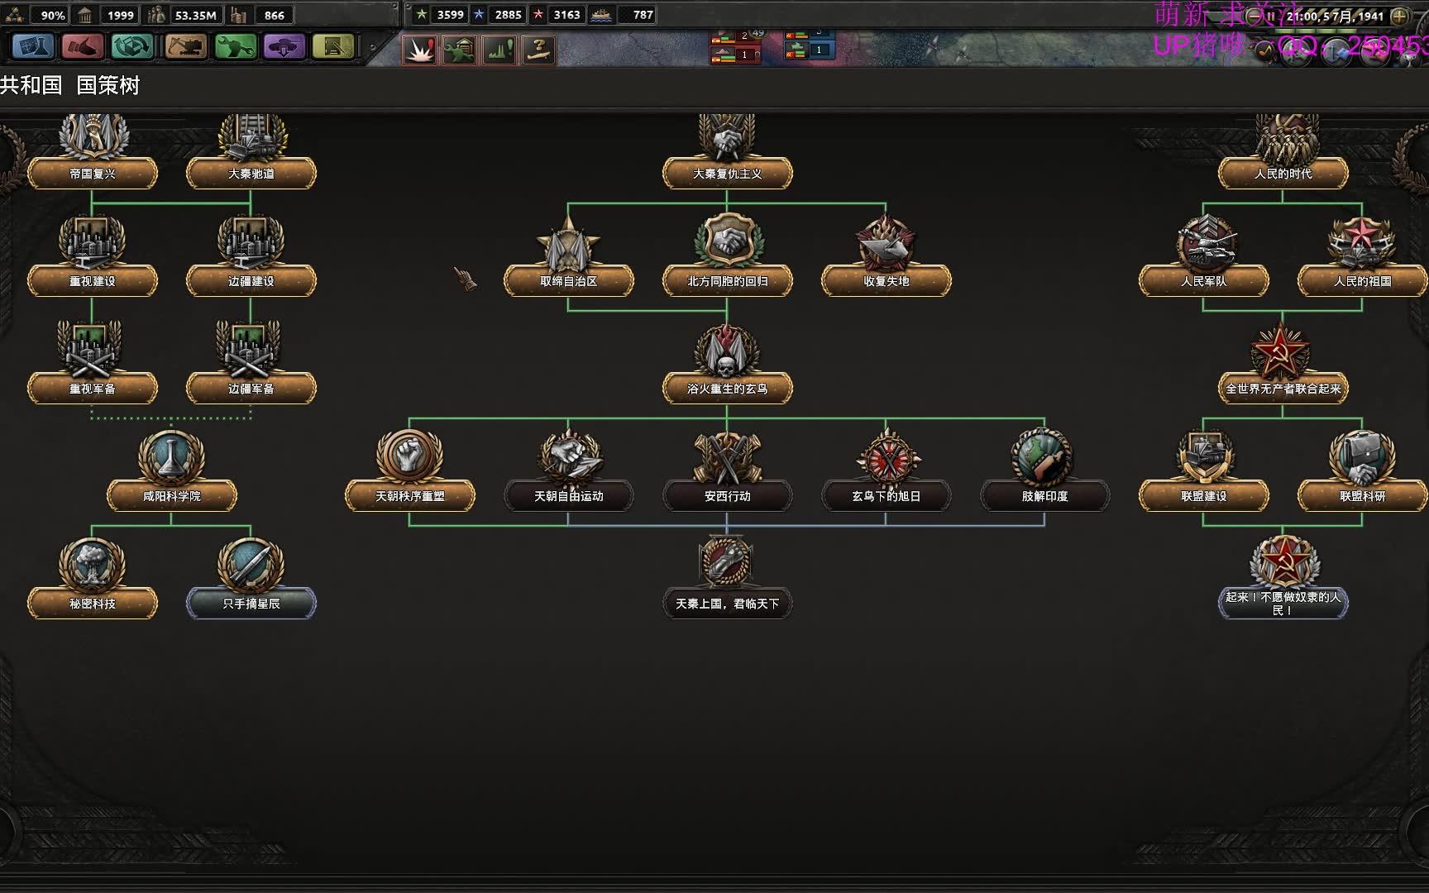Image resolution: width=1429 pixels, height=893 pixels.
Task: Select the 咸阳科学院 flask focus
Action: [x=172, y=495]
